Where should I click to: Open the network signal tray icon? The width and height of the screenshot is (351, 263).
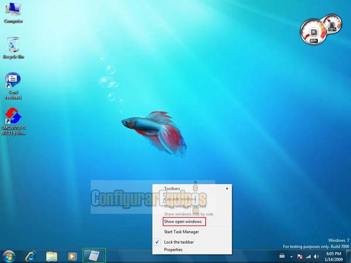(308, 257)
